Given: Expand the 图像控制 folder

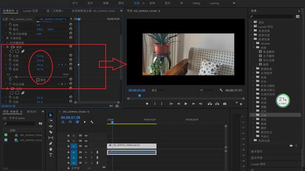Looking at the screenshot, I should [254, 68].
